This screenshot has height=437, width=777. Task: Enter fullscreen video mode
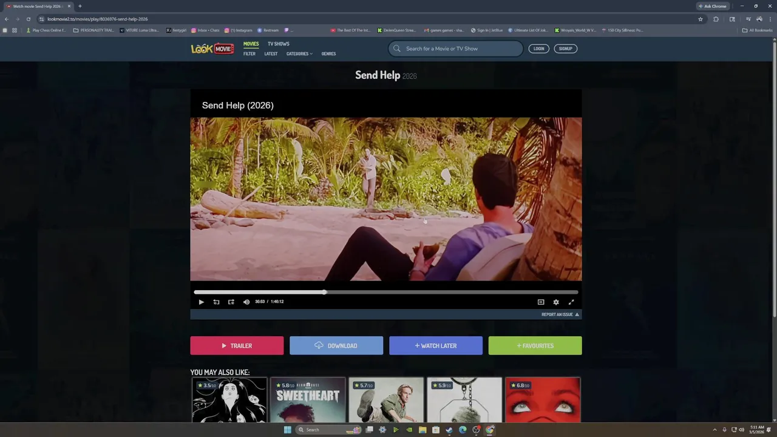click(571, 302)
